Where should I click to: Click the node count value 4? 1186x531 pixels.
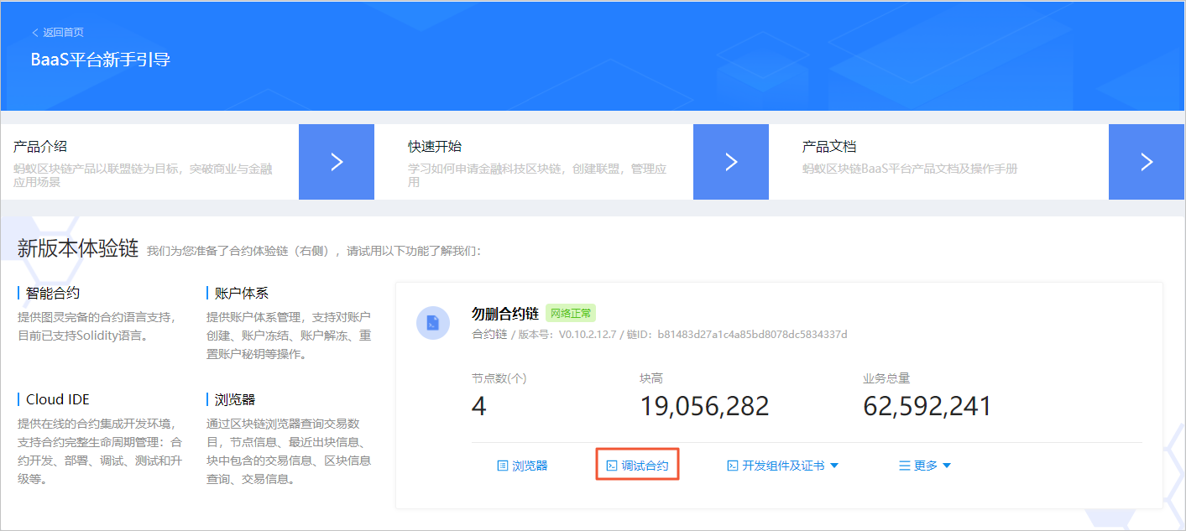click(x=479, y=406)
